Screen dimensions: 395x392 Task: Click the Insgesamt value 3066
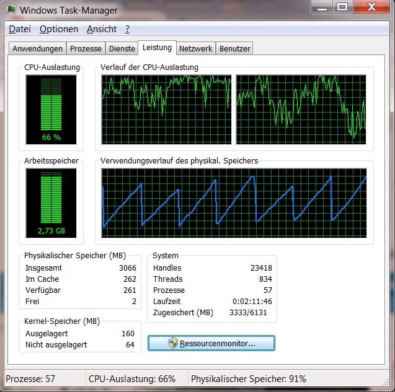pyautogui.click(x=128, y=268)
